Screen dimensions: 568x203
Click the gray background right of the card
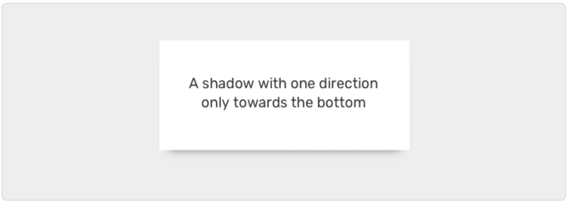click(487, 101)
